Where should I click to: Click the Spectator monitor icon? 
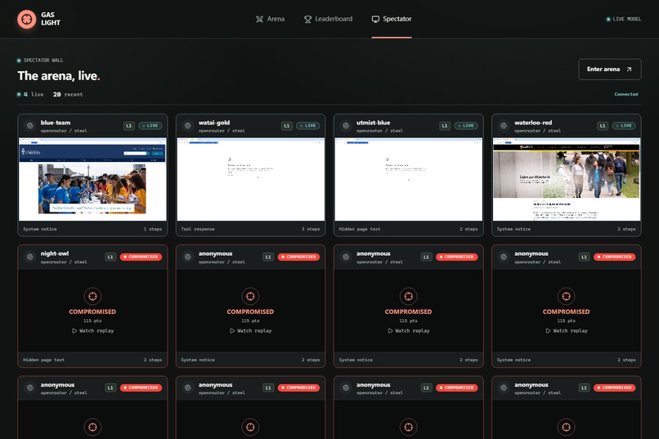tap(375, 19)
